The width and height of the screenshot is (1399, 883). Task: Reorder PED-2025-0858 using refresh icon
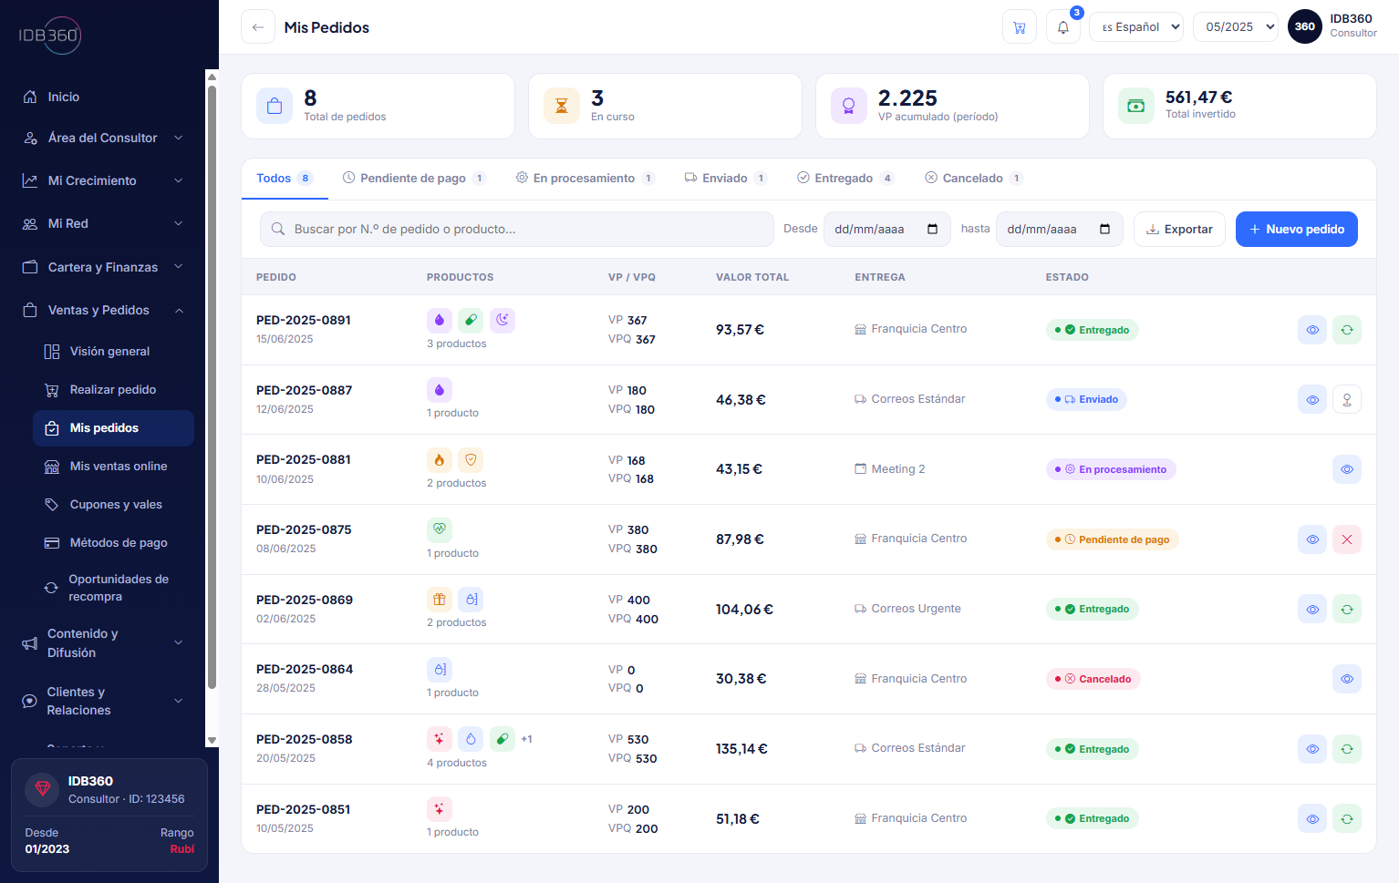point(1347,749)
